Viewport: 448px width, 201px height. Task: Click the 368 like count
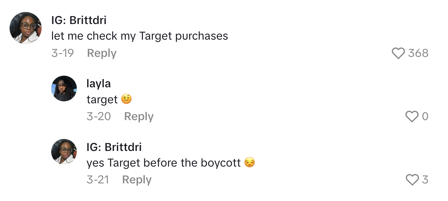pyautogui.click(x=418, y=53)
